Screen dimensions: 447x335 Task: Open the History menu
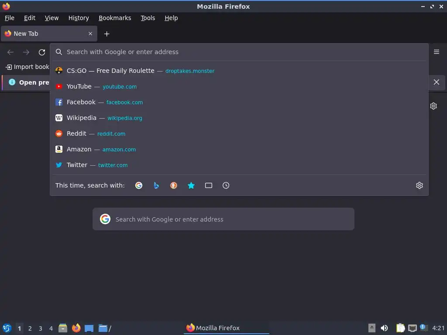[x=79, y=18]
